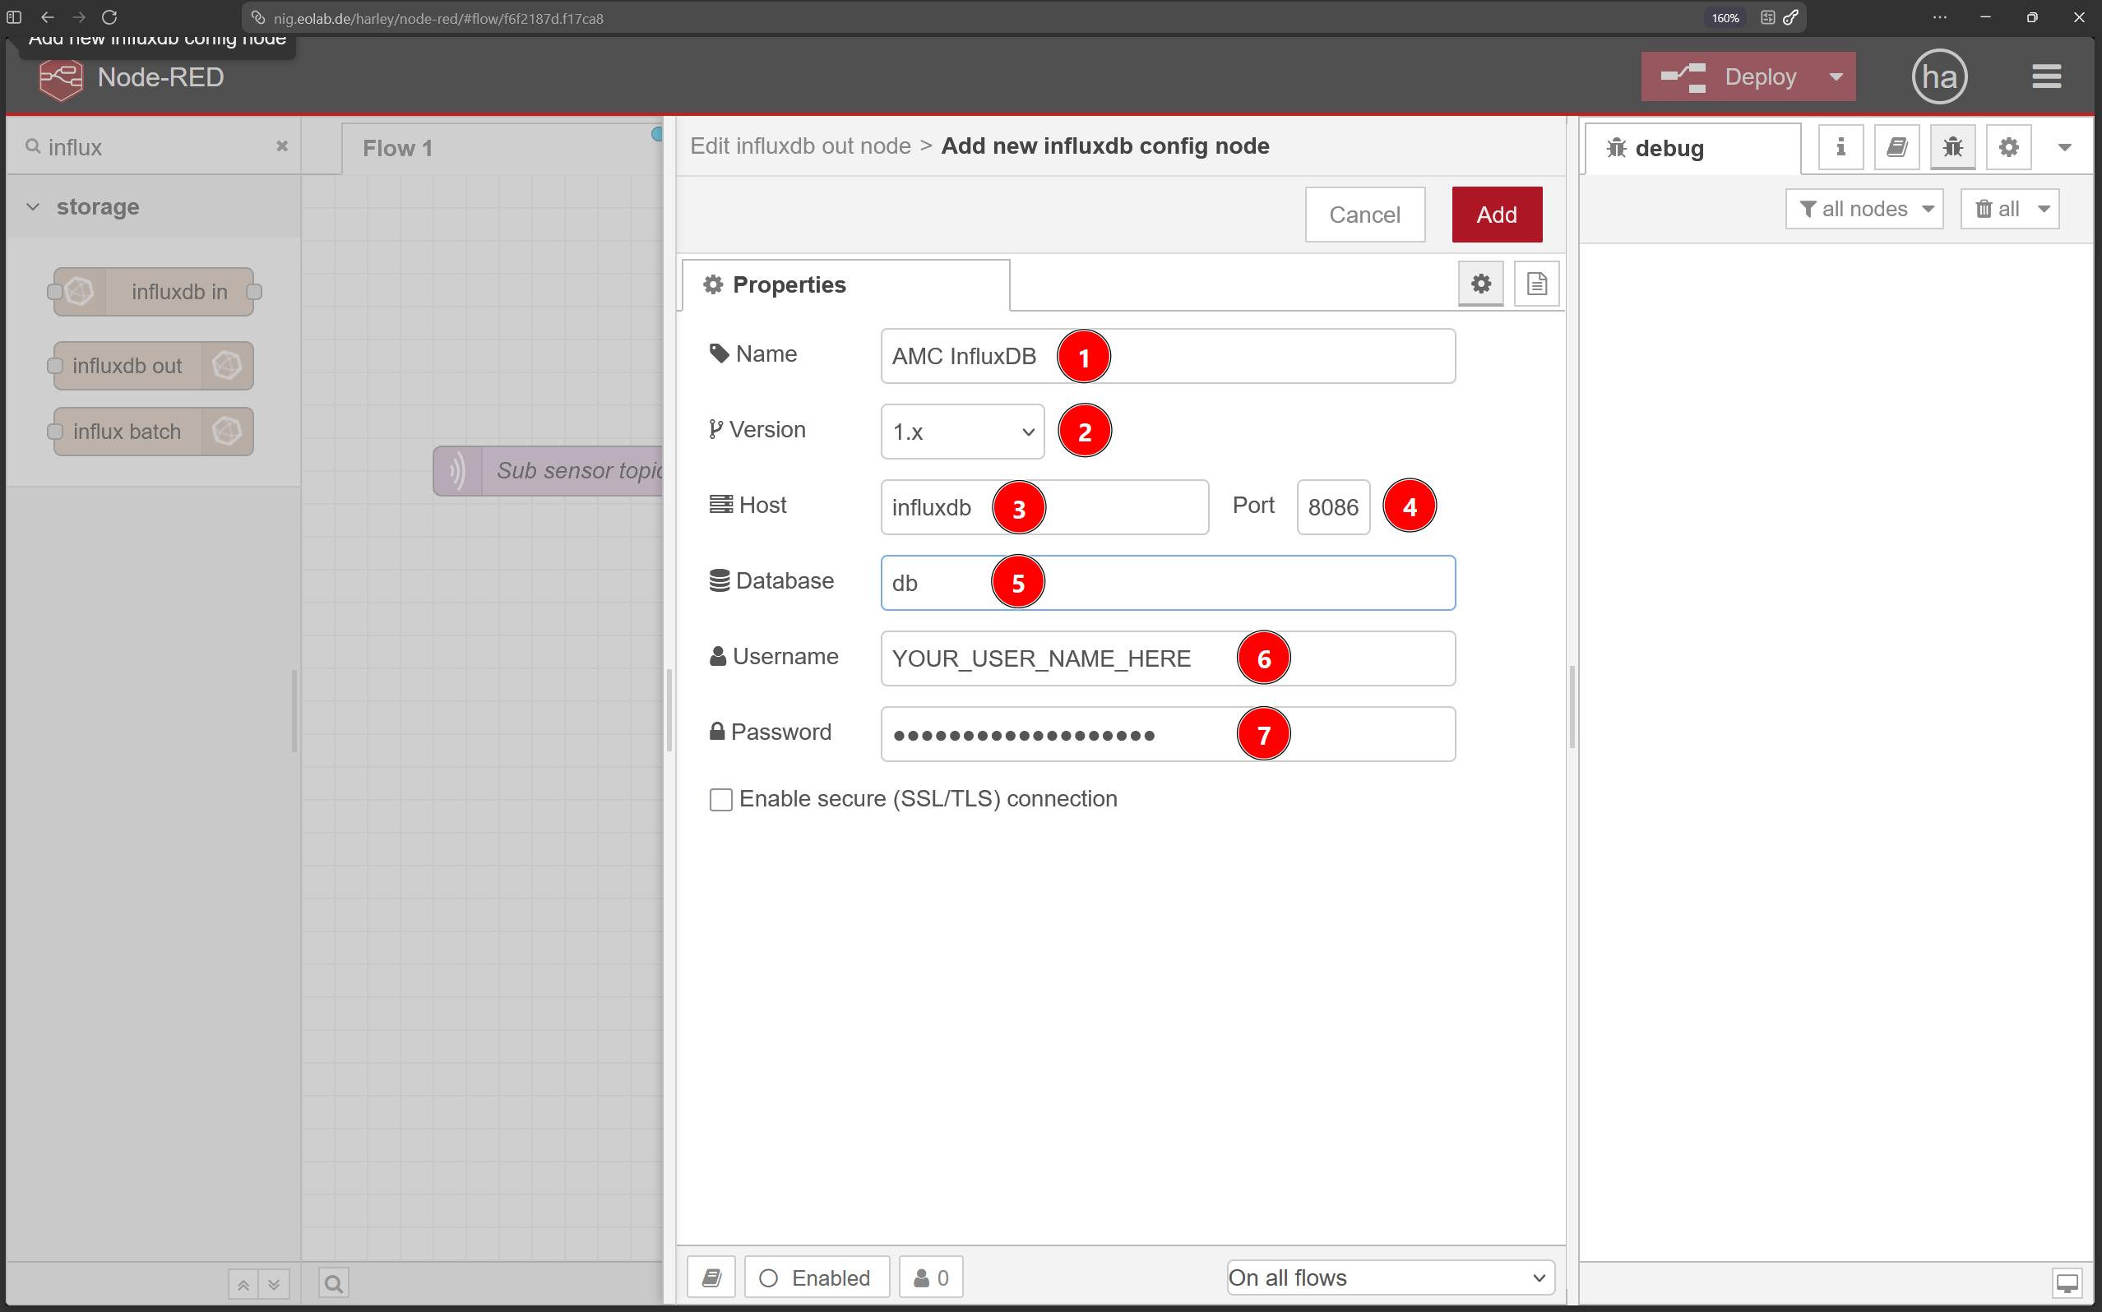Open the help book sidebar icon
Screen dimensions: 2102x1312
1896,147
